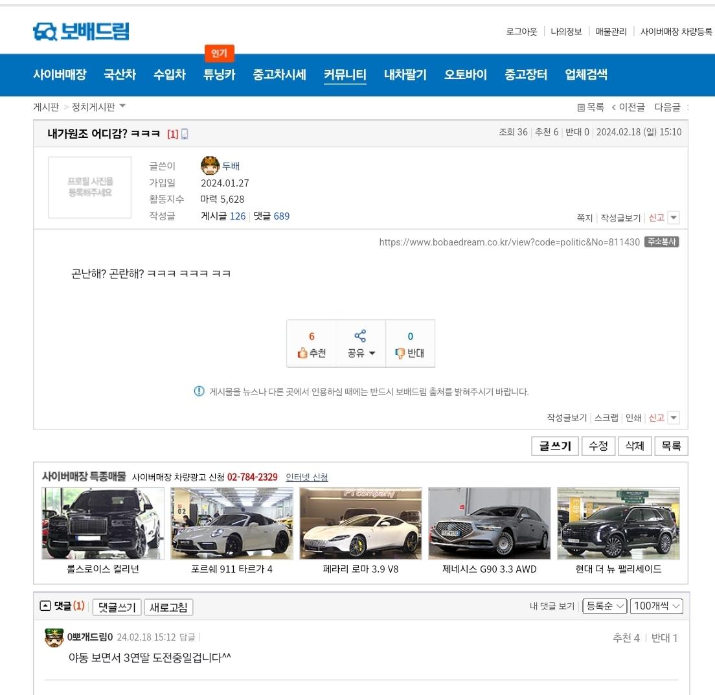The image size is (715, 695).
Task: Click the thumbs-up 추천 icon
Action: [x=302, y=354]
